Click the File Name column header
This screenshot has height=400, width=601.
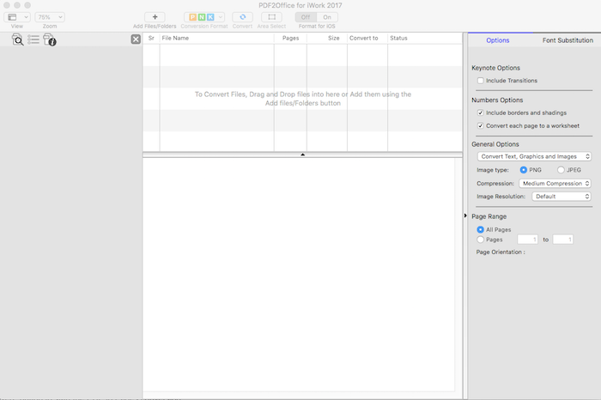pyautogui.click(x=217, y=38)
